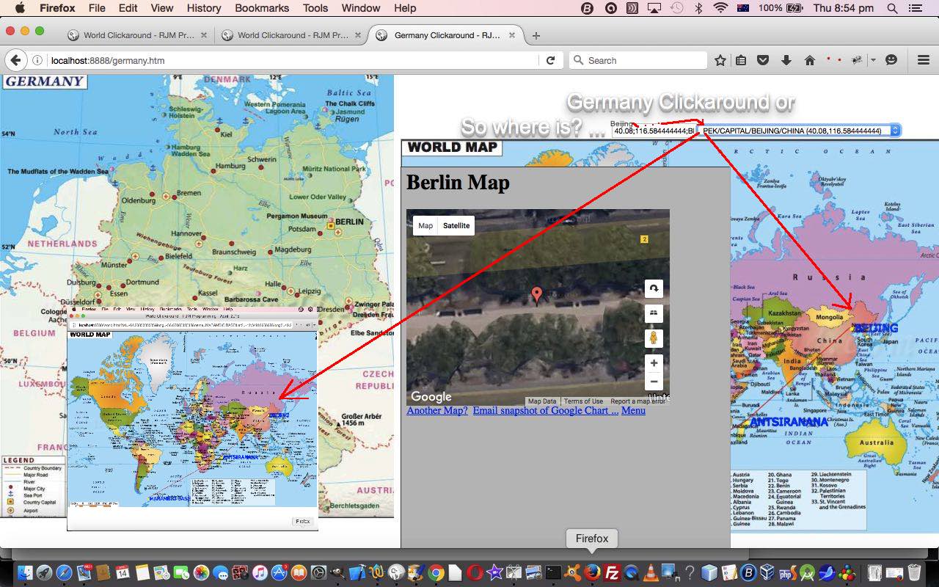This screenshot has width=939, height=587.
Task: Bookmark this page with the star
Action: pyautogui.click(x=720, y=60)
